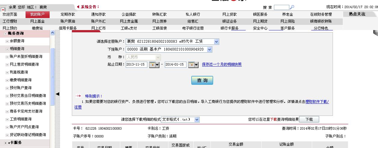Open the 工银e支付 menu
Viewport: 378px width, 148px height.
[x=129, y=28]
